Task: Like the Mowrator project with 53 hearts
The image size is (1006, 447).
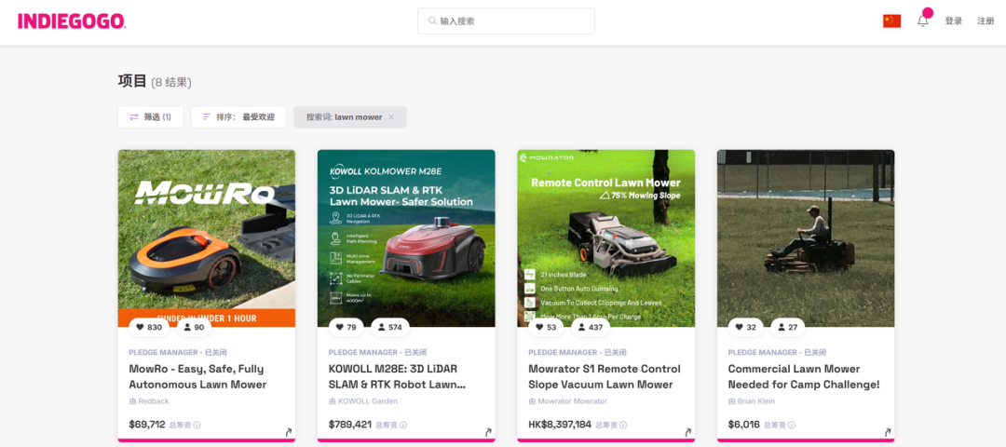Action: pyautogui.click(x=547, y=327)
